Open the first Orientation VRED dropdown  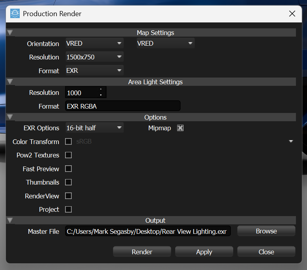(x=95, y=43)
